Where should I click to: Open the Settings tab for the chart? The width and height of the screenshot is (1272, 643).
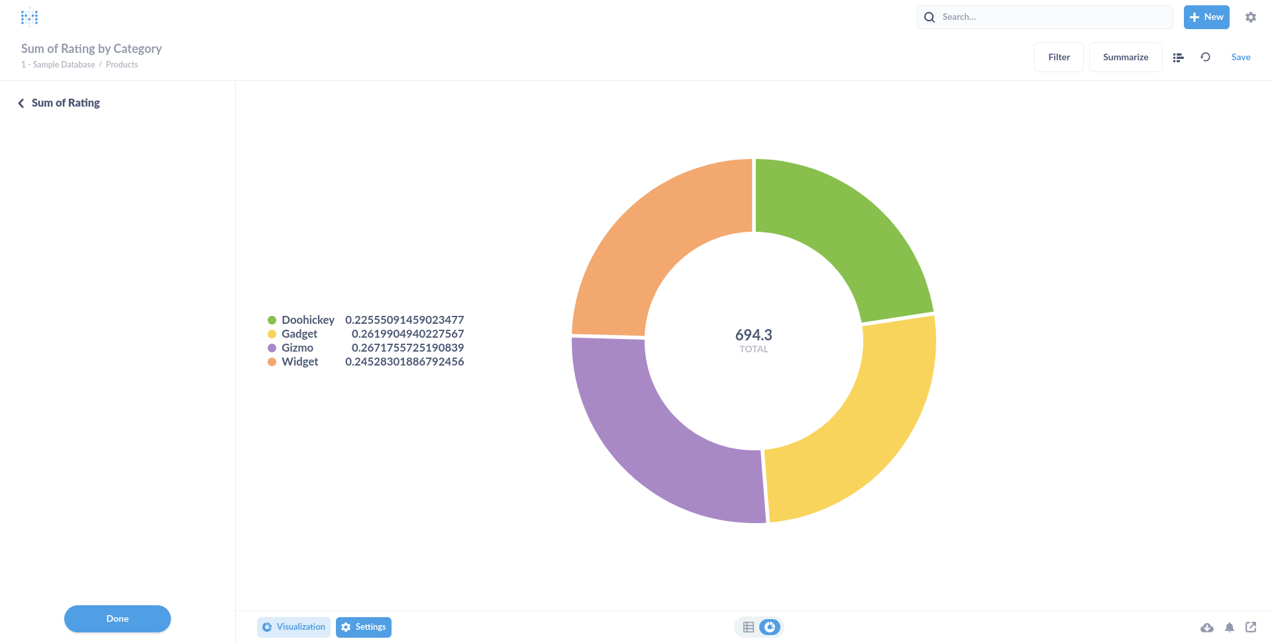pyautogui.click(x=364, y=626)
